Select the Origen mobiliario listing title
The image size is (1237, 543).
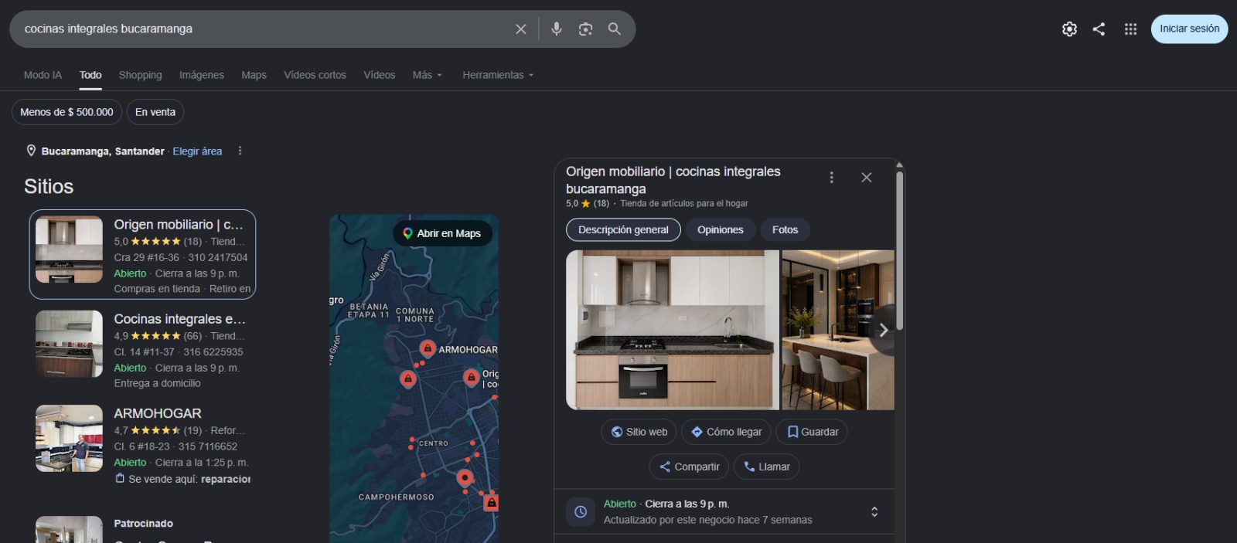click(179, 225)
